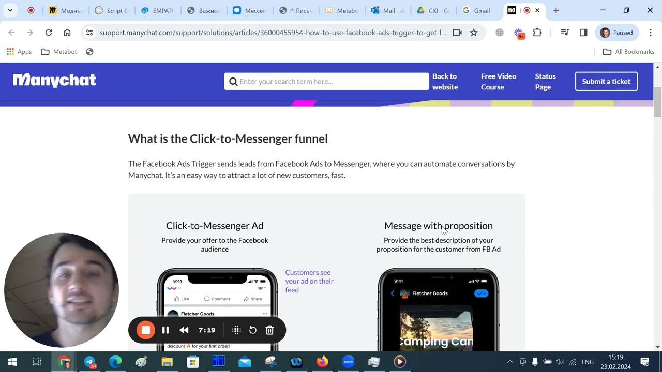This screenshot has height=372, width=662.
Task: Open the Chrome three-dot menu
Action: click(x=651, y=33)
